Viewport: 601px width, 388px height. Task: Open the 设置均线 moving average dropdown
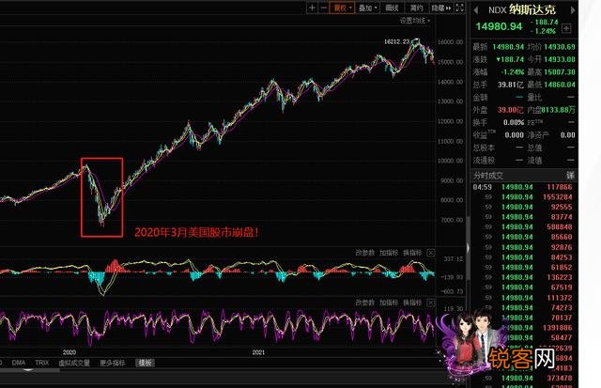coord(415,21)
